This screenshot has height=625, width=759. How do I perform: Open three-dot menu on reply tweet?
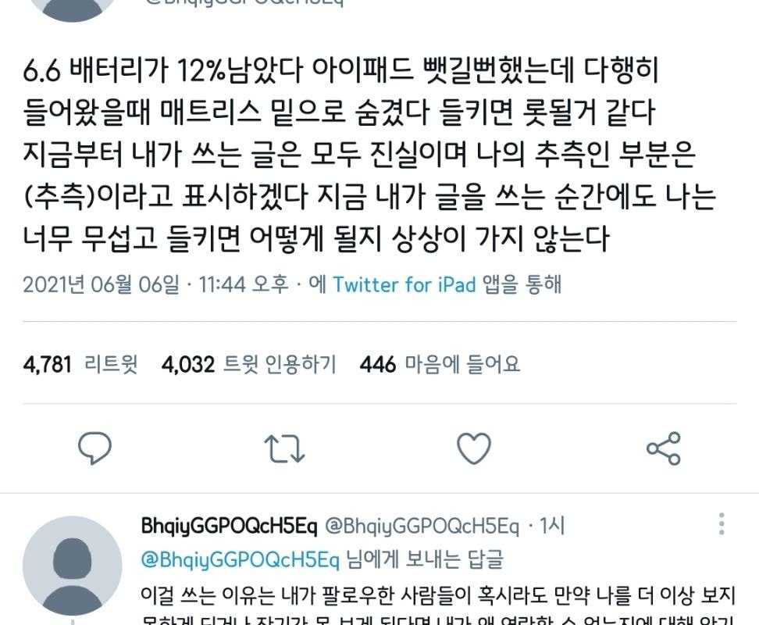[x=722, y=523]
